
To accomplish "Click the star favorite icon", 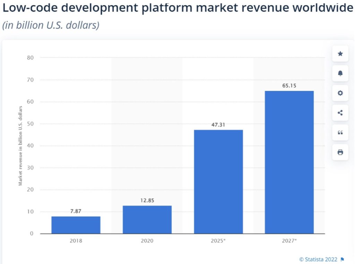I will pyautogui.click(x=340, y=53).
